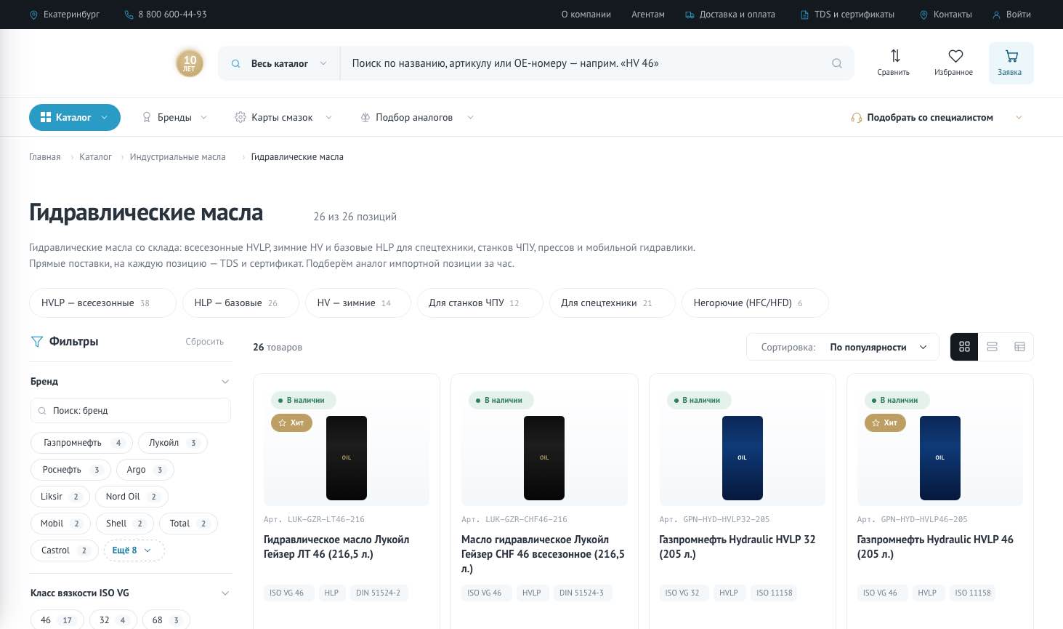Screen dimensions: 1063x629
Task: Go to Главная breadcrumb
Action: (45, 157)
